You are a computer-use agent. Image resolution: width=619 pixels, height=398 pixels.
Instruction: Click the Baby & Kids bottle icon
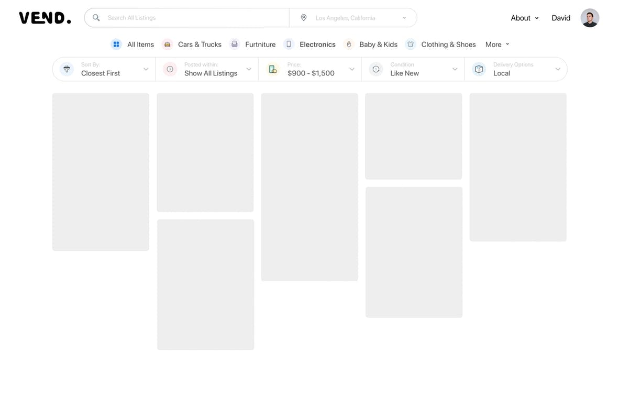click(349, 44)
